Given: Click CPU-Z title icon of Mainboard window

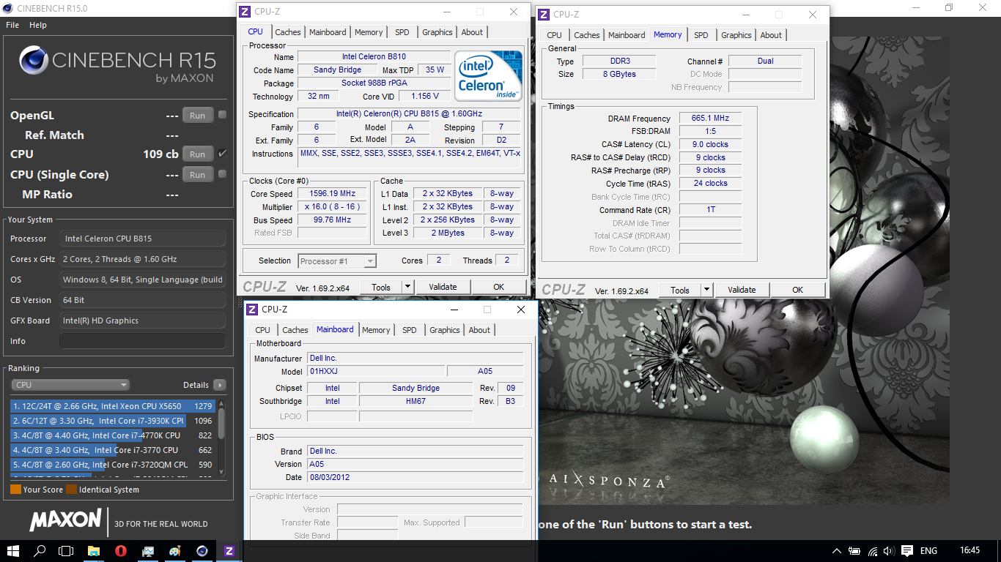Looking at the screenshot, I should [x=252, y=310].
